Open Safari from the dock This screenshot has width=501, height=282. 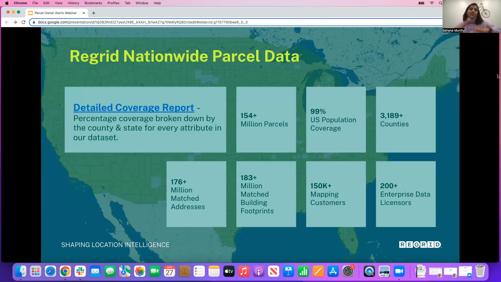pos(50,272)
